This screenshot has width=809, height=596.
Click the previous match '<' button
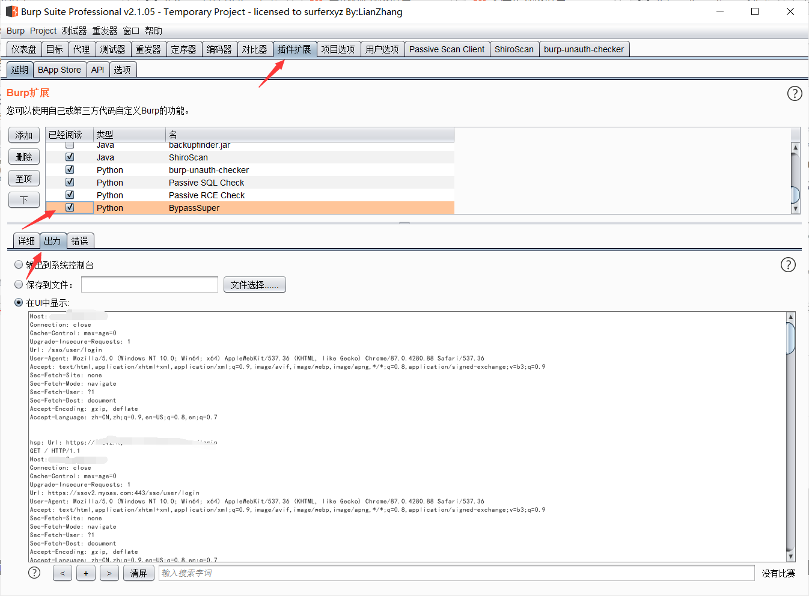coord(63,573)
